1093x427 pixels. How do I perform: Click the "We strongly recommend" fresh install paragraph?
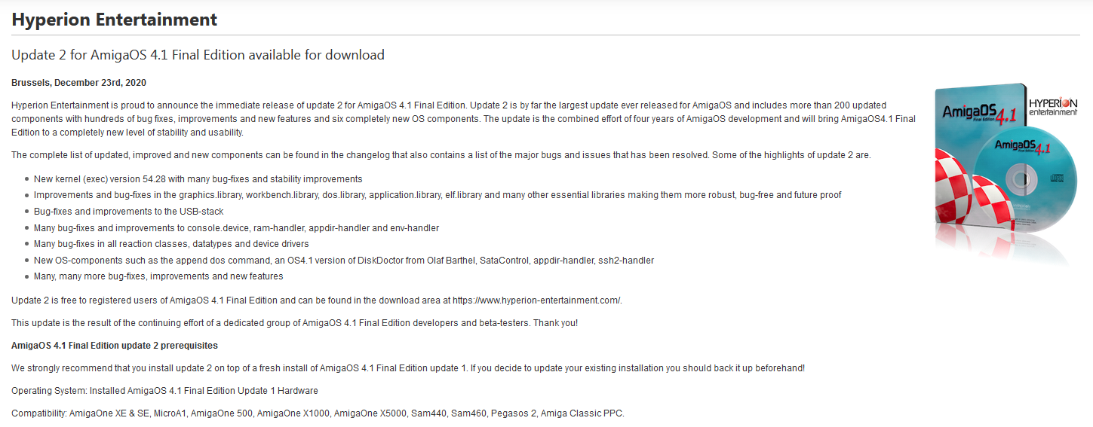pyautogui.click(x=408, y=368)
